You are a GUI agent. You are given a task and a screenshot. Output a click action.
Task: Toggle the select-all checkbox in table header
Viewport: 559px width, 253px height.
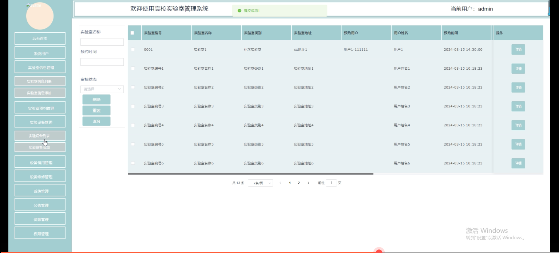tap(132, 33)
